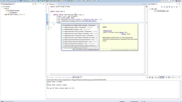Choose addComponentListener proposal
182x102 pixels.
coord(80,40)
